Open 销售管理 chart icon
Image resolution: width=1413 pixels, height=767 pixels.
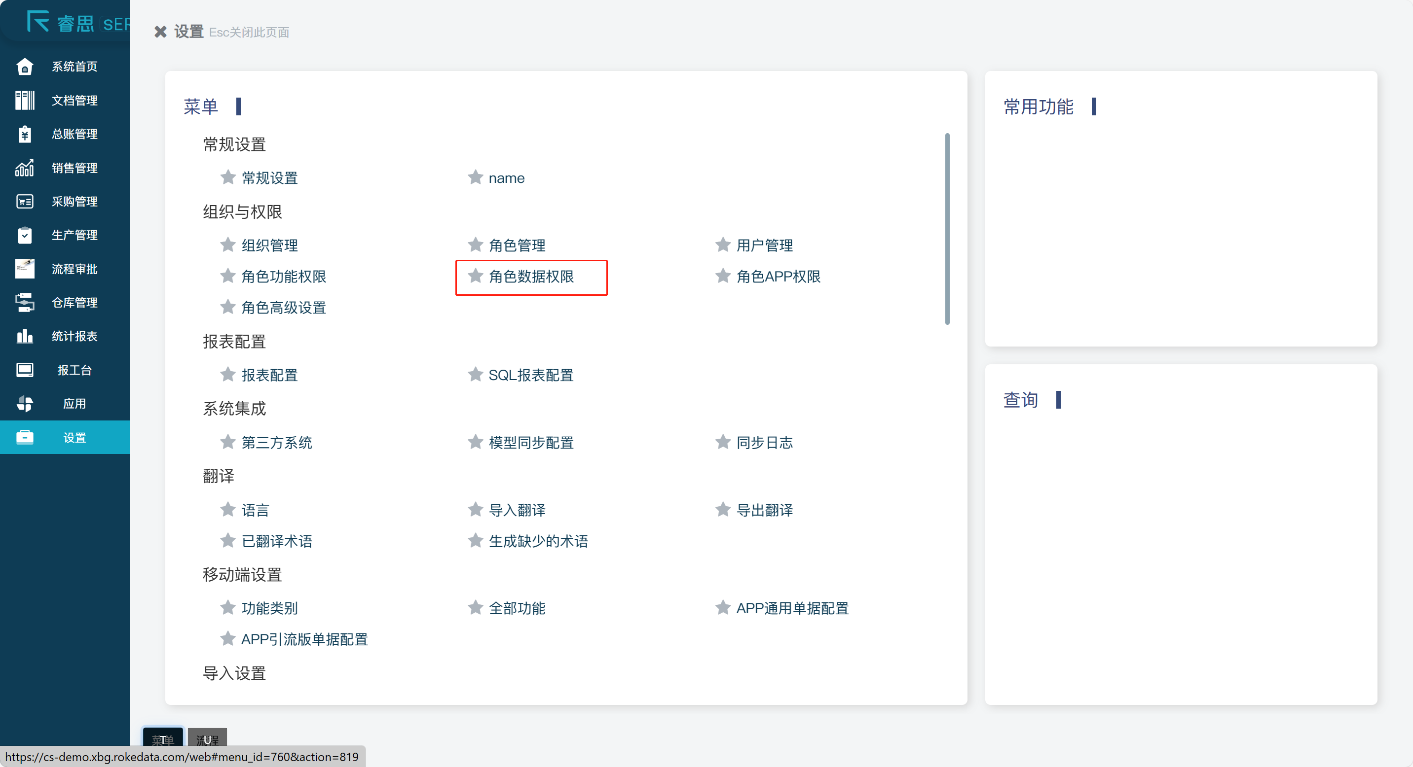click(x=25, y=168)
